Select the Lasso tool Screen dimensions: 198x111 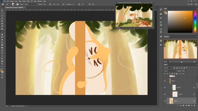(x=2, y=16)
